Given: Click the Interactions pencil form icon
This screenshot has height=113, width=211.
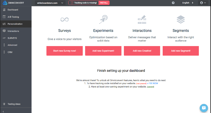Looking at the screenshot, I should pyautogui.click(x=142, y=20).
